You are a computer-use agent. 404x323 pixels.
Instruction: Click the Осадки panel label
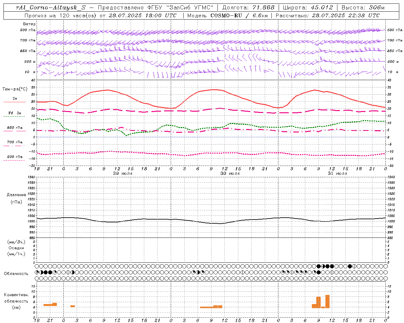coord(16,248)
